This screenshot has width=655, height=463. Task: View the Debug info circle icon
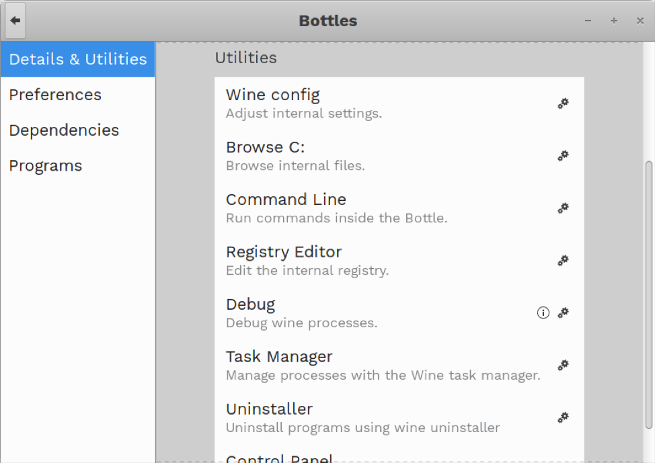point(543,312)
